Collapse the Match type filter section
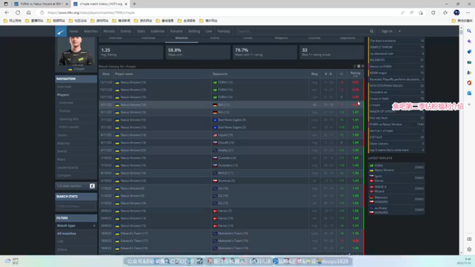Image resolution: width=475 pixels, height=267 pixels. pyautogui.click(x=94, y=225)
